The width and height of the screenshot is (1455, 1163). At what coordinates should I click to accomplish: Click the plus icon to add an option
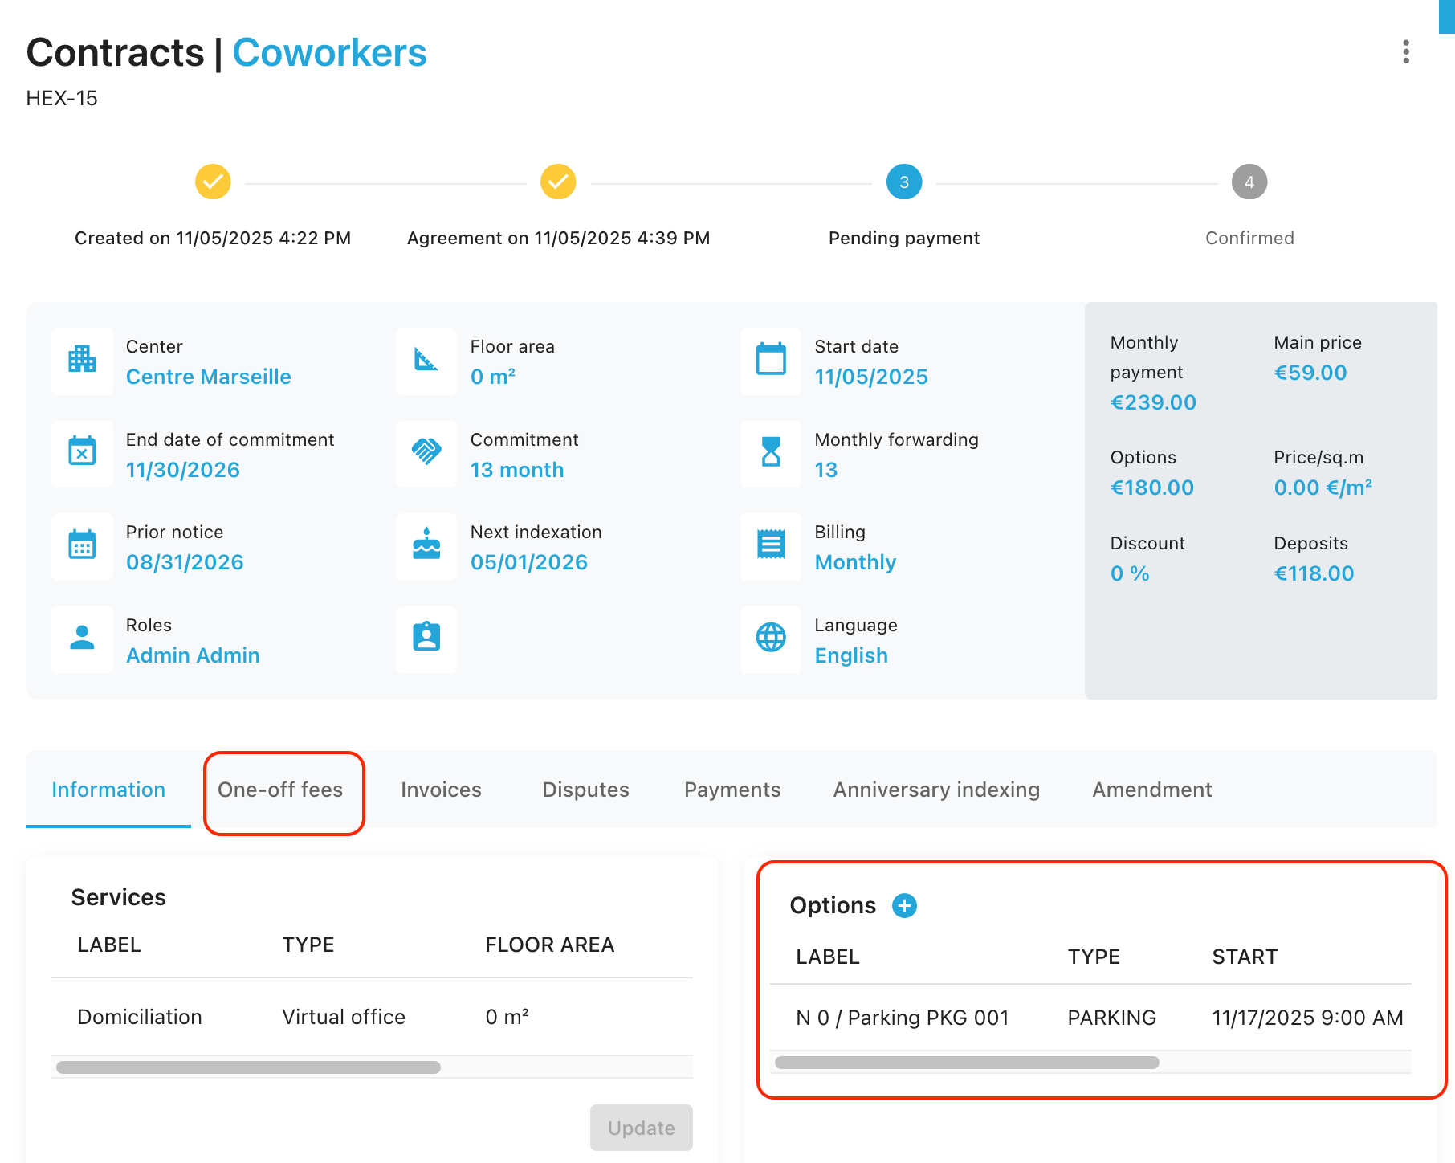coord(904,905)
